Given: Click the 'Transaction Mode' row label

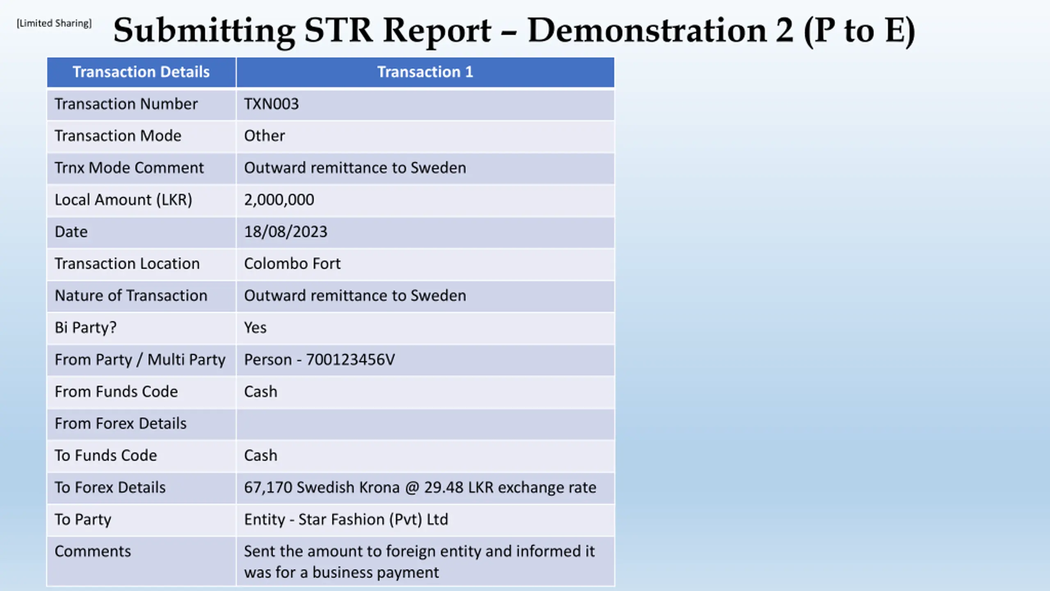Looking at the screenshot, I should coord(118,136).
